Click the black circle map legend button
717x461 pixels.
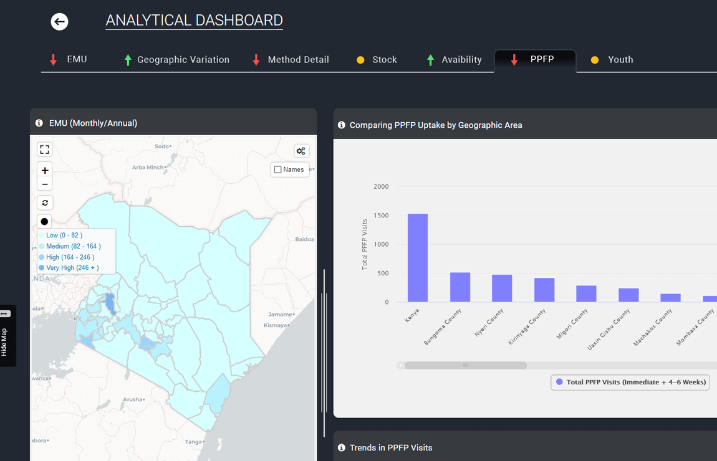pyautogui.click(x=44, y=222)
